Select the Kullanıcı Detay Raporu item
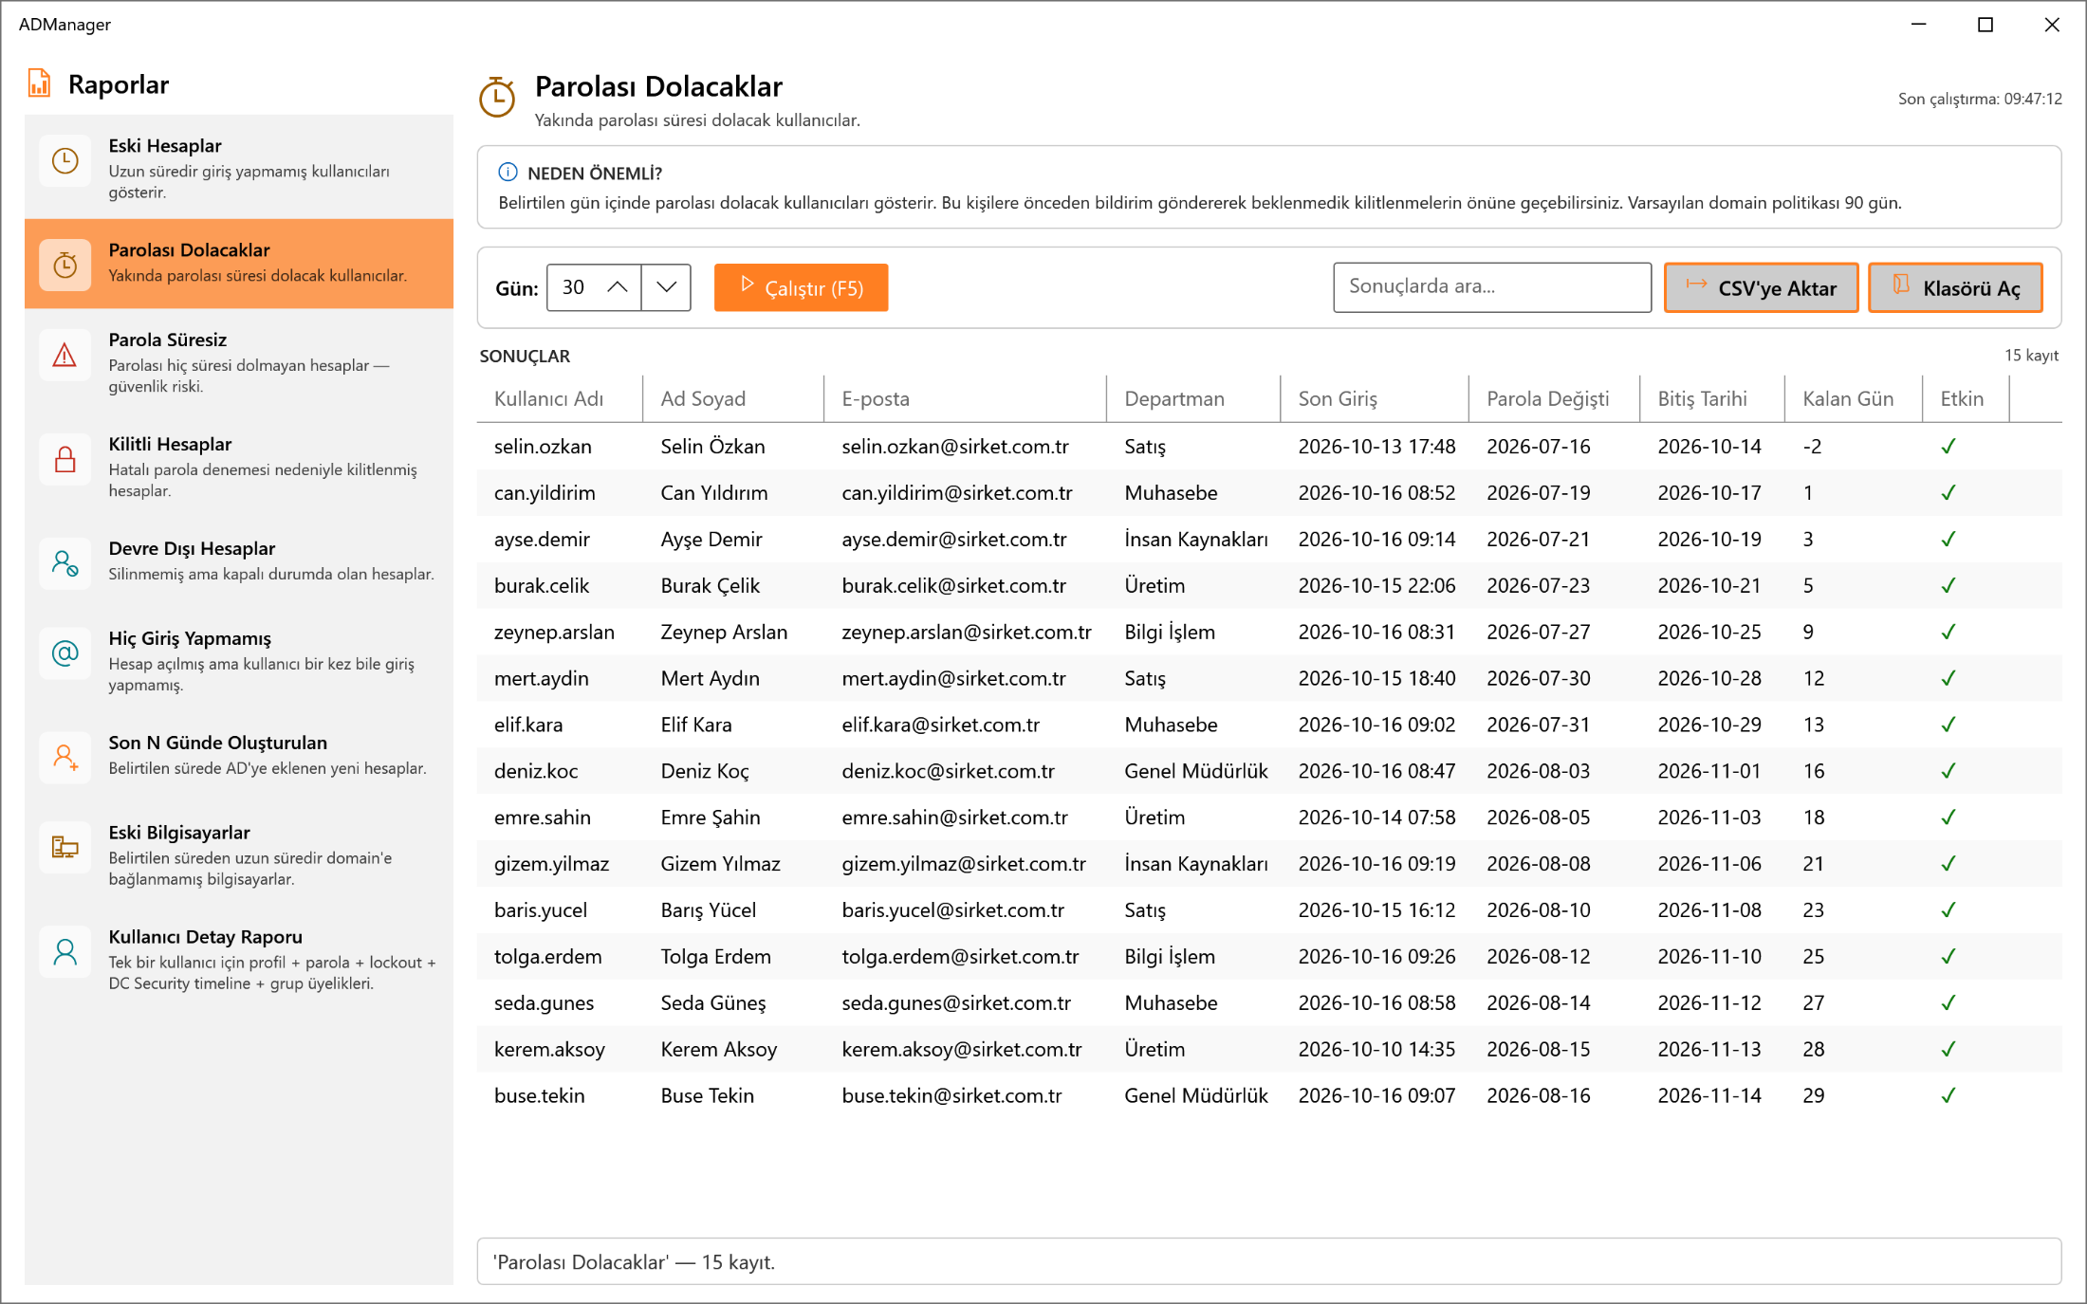The width and height of the screenshot is (2087, 1304). click(x=239, y=959)
